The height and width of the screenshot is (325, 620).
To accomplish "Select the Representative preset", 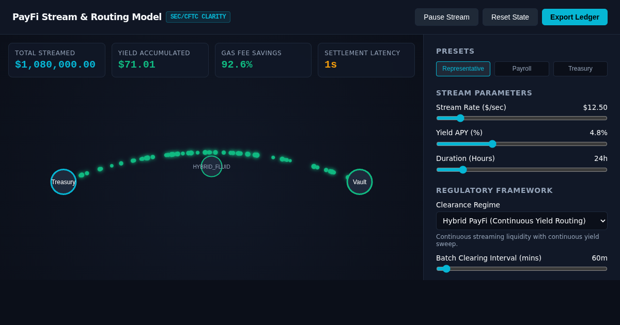I will tap(463, 69).
